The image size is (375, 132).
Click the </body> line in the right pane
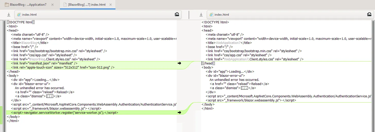(208, 104)
